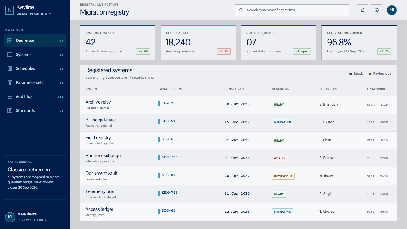Open the Classical keys summary card
The image size is (407, 229).
pyautogui.click(x=198, y=43)
